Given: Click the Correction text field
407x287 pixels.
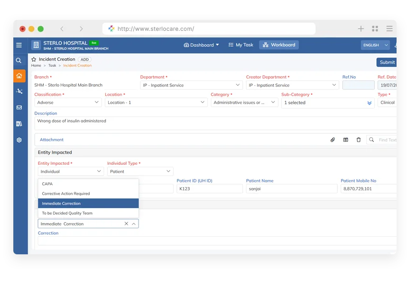Looking at the screenshot, I should click(217, 241).
